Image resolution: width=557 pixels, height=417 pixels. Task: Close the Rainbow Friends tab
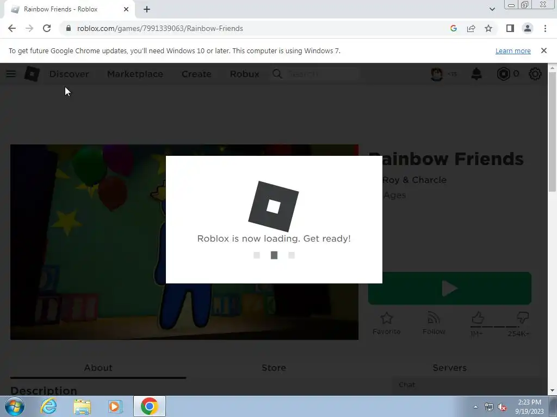point(126,9)
